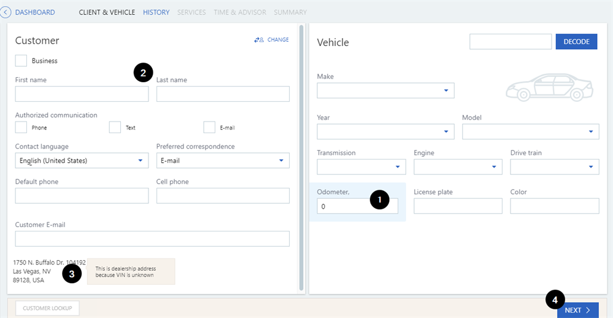Open the vehicle Make dropdown

[385, 91]
